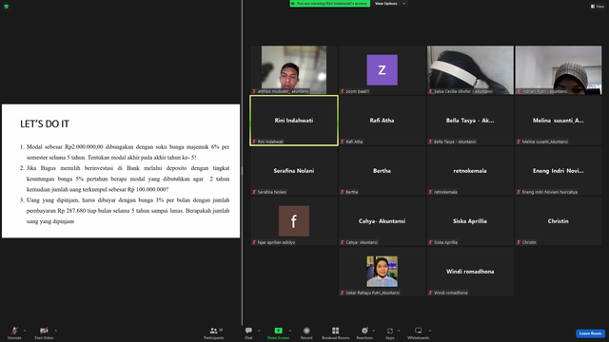Unmute the microphone
609x342 pixels.
click(14, 332)
